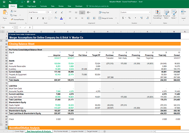Toggle italic formatting
This screenshot has height=133, width=189.
click(x=38, y=18)
